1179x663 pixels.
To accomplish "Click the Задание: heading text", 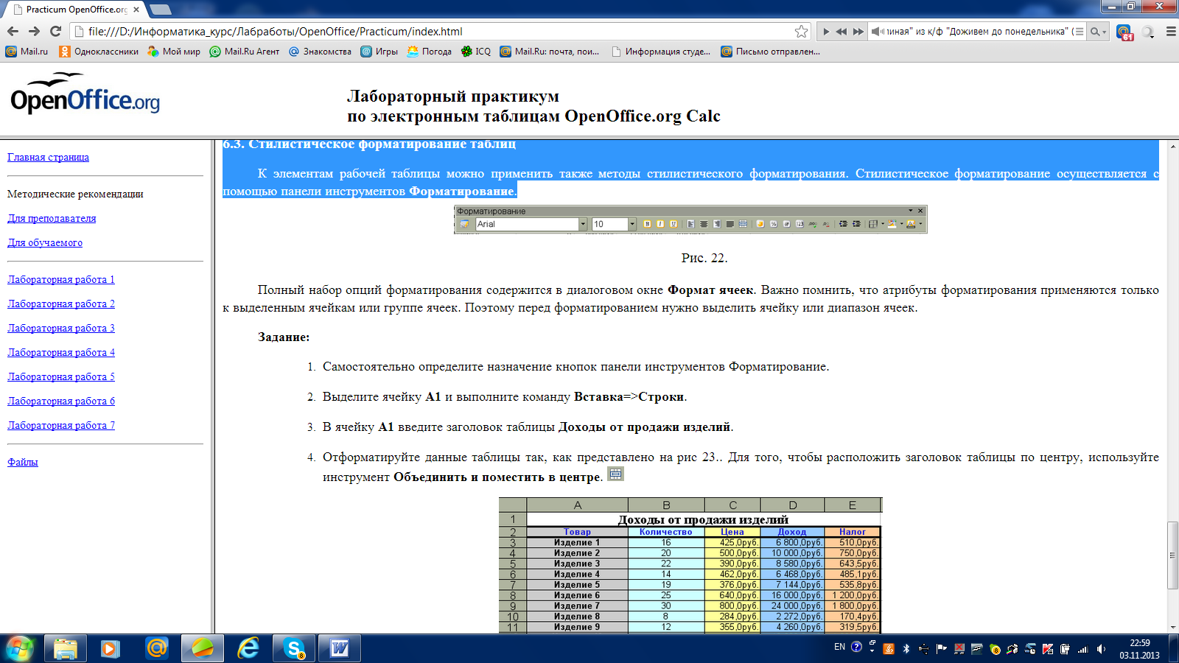I will point(284,337).
